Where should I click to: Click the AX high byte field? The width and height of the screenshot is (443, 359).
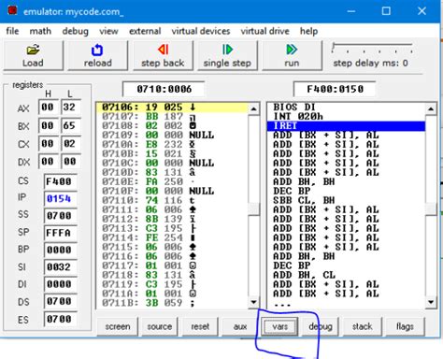click(48, 108)
